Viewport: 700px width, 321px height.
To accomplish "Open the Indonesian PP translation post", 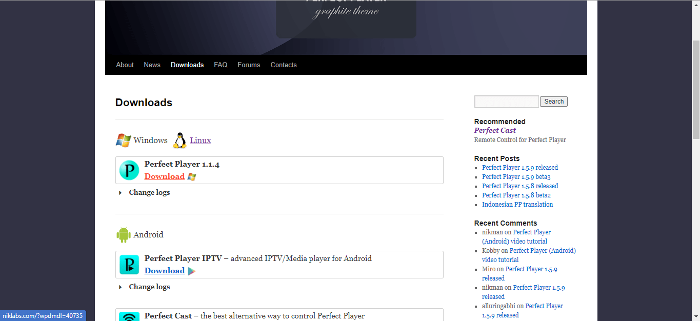I will tap(517, 205).
